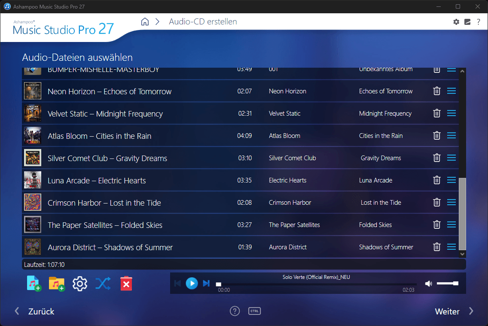Click the reorder handle for Luna Arcade track
This screenshot has height=326, width=488.
tap(451, 180)
